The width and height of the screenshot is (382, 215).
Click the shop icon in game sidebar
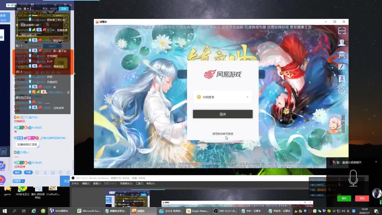pyautogui.click(x=342, y=55)
